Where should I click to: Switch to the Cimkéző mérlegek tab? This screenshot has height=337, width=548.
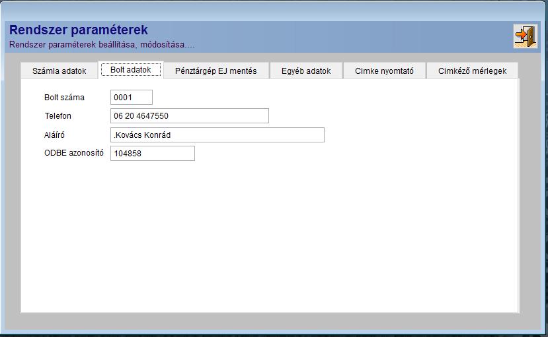point(472,71)
